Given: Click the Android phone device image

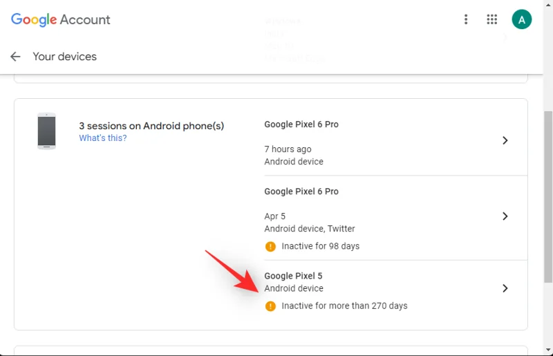Looking at the screenshot, I should point(46,131).
